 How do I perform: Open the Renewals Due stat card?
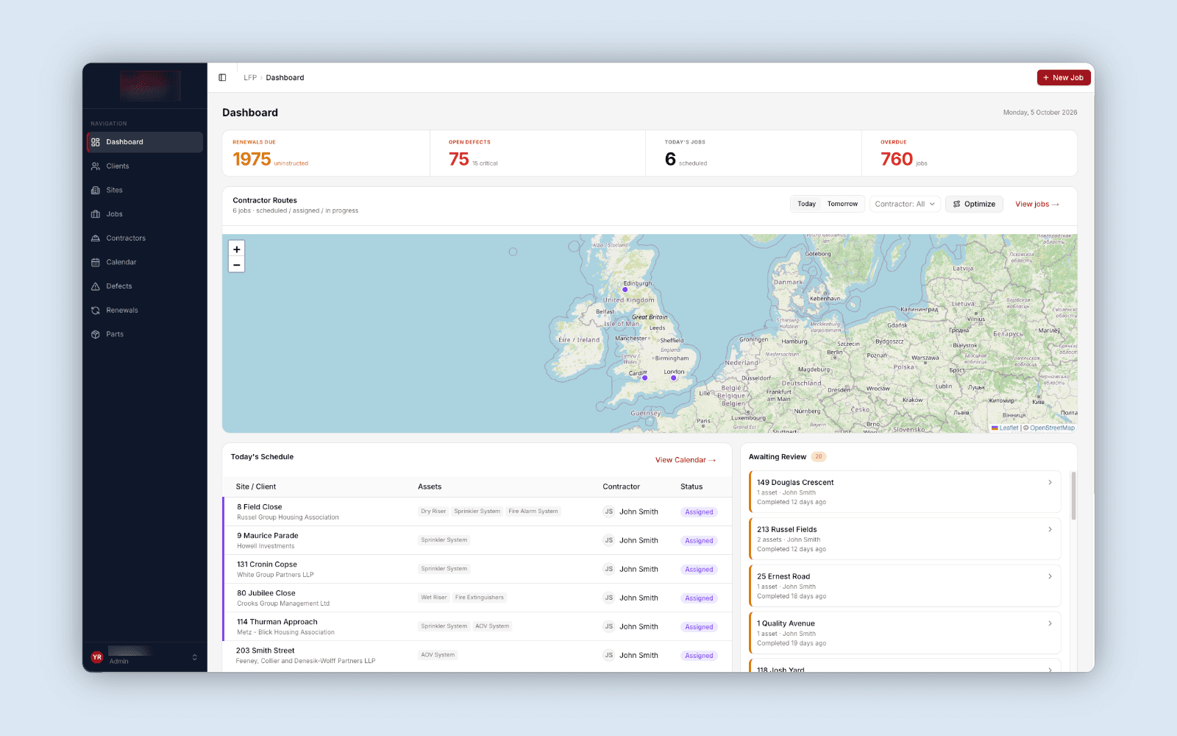point(326,153)
